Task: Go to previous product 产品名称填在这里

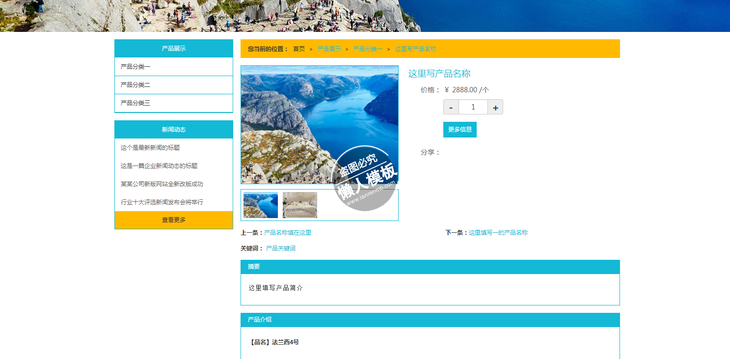Action: coord(288,233)
